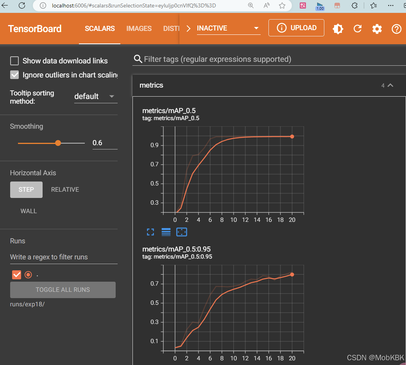
Task: Click the UPLOAD button
Action: (296, 28)
